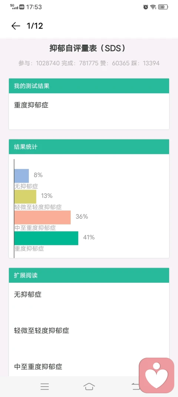The width and height of the screenshot is (178, 397).
Task: Tap the orange 36% bar
Action: [x=43, y=217]
